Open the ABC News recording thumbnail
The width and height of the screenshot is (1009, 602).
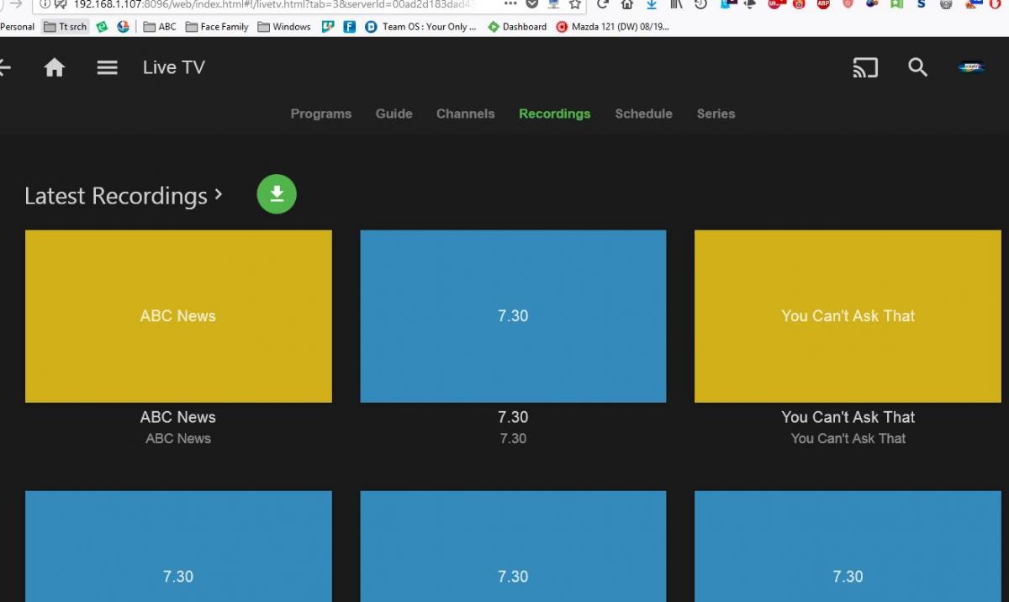178,316
